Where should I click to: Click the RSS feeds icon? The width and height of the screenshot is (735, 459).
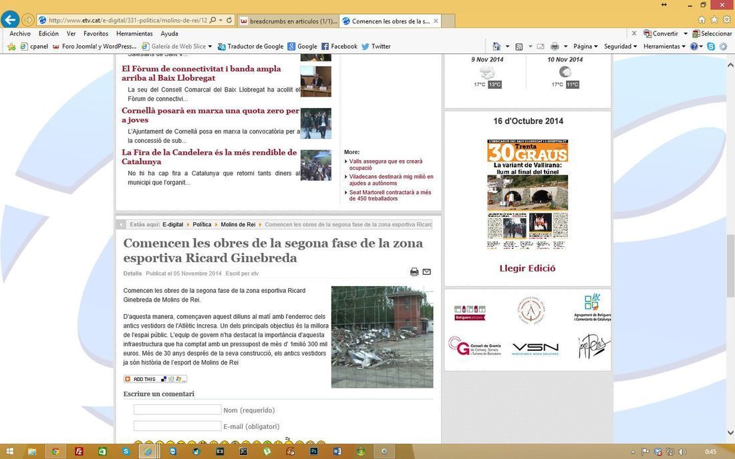pyautogui.click(x=519, y=46)
